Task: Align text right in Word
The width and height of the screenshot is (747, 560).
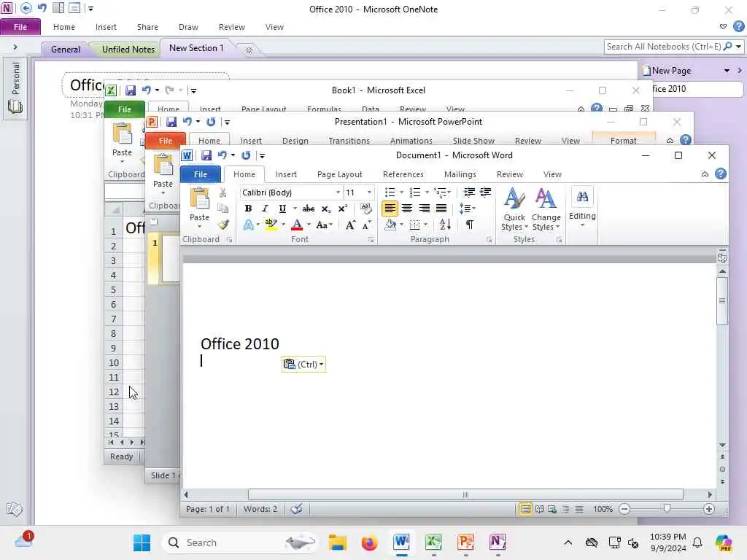Action: point(424,209)
